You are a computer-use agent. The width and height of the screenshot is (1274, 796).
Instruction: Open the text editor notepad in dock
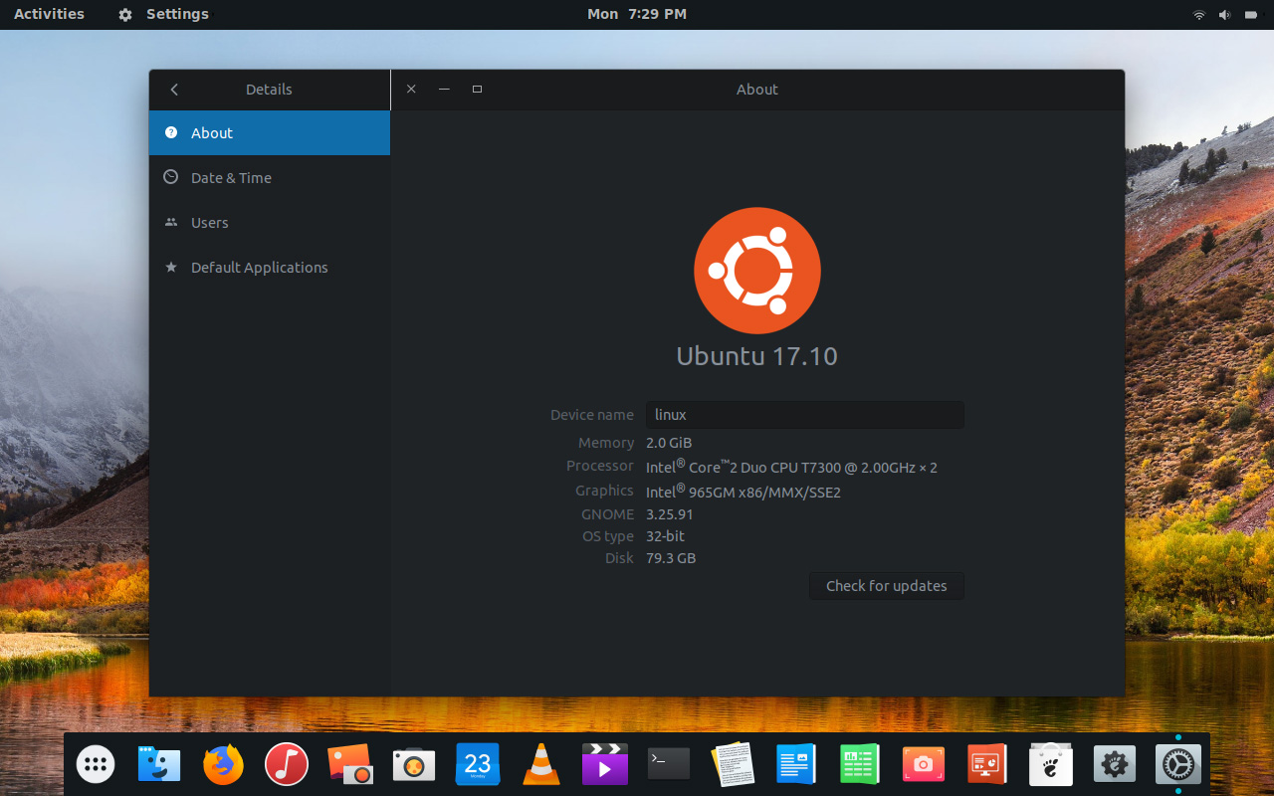[733, 764]
